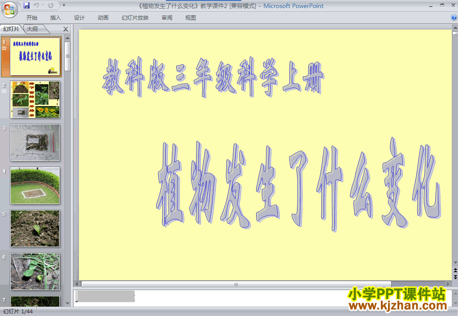The image size is (458, 316).
Task: Select slide 5 soil sprout thumbnail
Action: click(x=35, y=229)
